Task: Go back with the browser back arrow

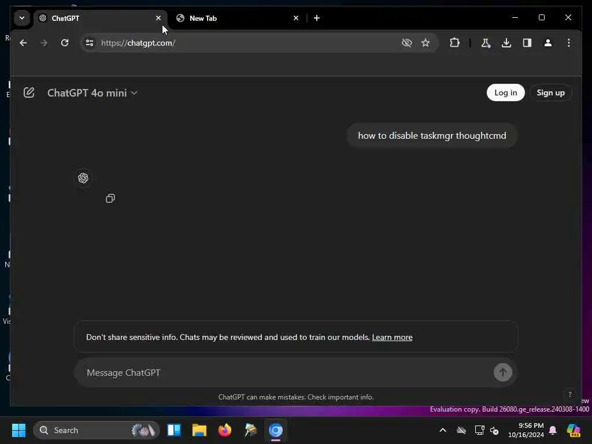Action: [23, 43]
